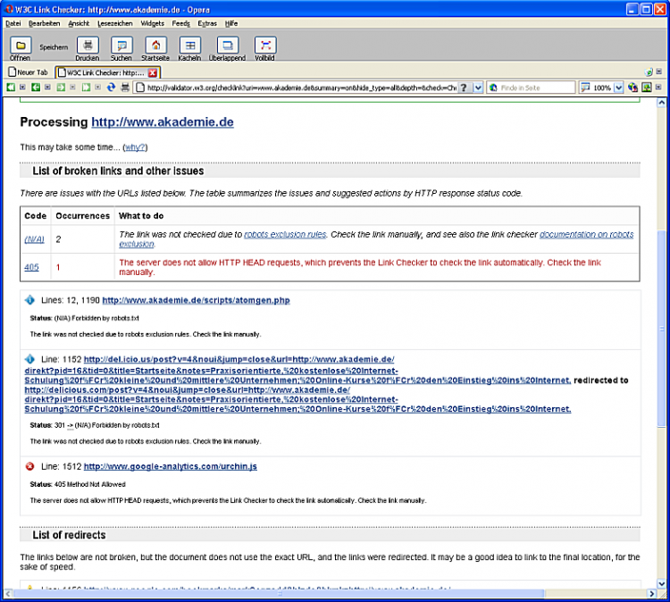Open the address bar URL dropdown
Image resolution: width=670 pixels, height=602 pixels.
click(478, 88)
